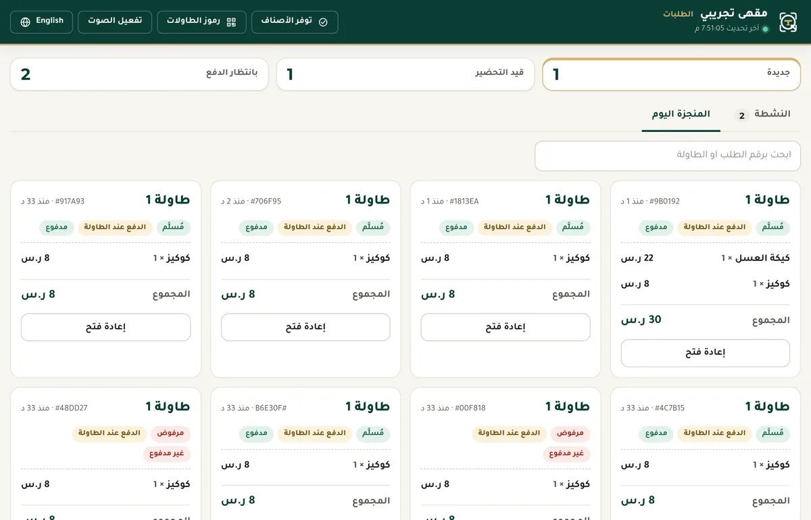
Task: Switch language using the English button
Action: 41,22
